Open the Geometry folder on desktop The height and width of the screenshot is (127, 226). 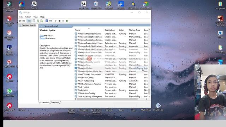tap(220, 49)
